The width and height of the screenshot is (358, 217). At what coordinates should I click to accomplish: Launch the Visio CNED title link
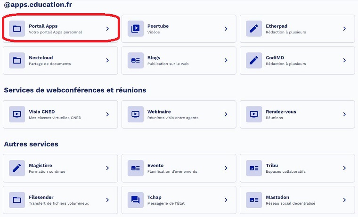point(42,112)
